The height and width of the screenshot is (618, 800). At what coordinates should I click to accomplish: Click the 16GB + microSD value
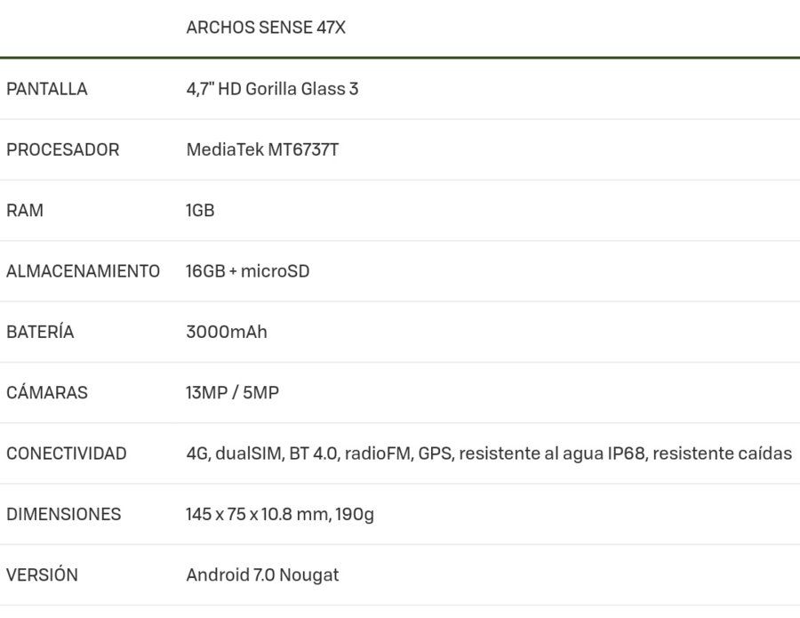coord(248,271)
